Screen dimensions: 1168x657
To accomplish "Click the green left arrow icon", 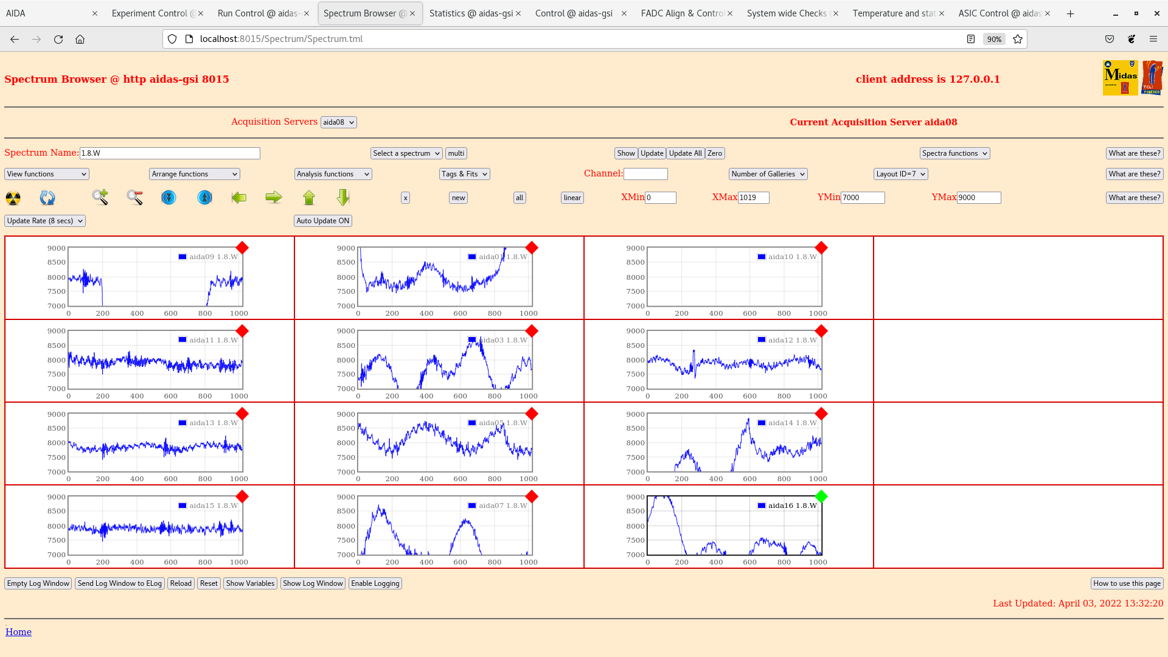I will pyautogui.click(x=239, y=197).
